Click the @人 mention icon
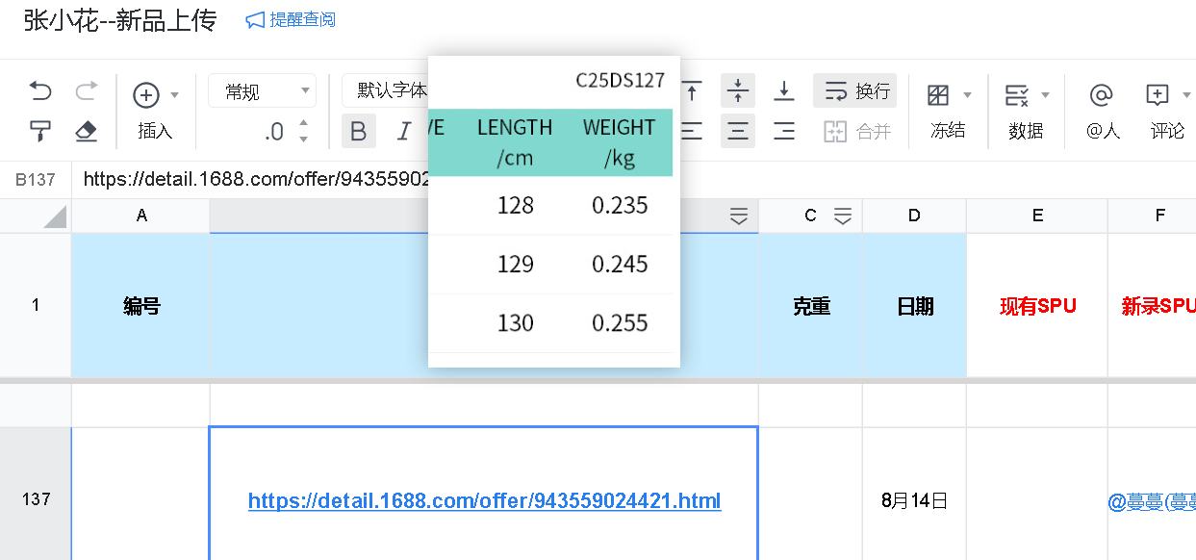 [1102, 94]
